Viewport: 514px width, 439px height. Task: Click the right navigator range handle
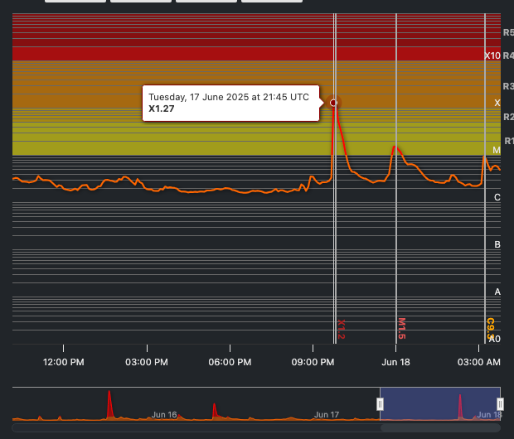[500, 403]
